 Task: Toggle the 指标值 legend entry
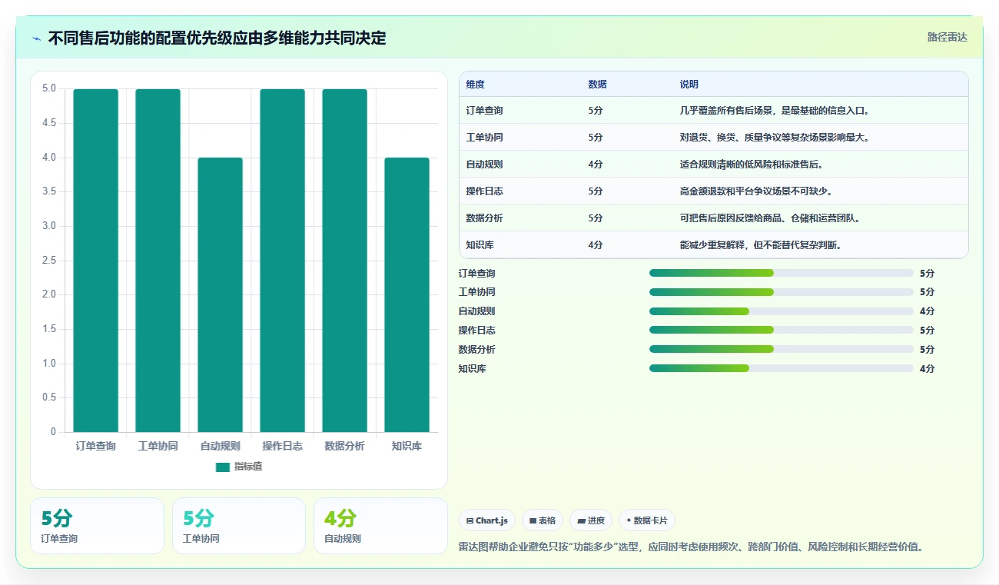point(239,467)
